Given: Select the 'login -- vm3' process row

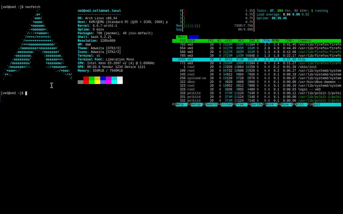Looking at the screenshot, I should [257, 89].
